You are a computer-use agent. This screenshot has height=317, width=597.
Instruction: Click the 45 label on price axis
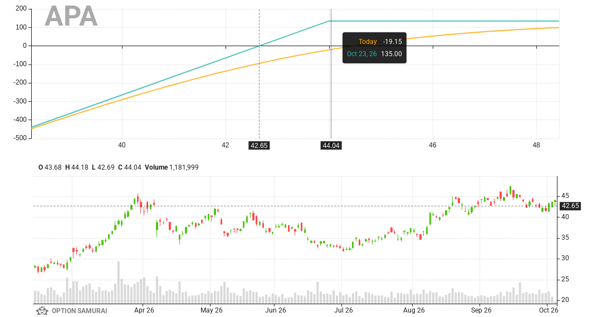coord(565,196)
